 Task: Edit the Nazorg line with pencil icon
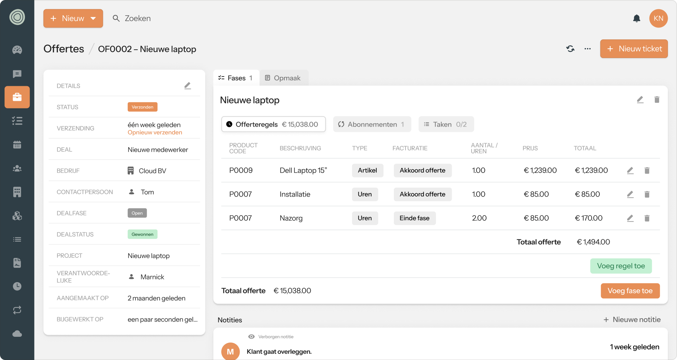pos(630,218)
